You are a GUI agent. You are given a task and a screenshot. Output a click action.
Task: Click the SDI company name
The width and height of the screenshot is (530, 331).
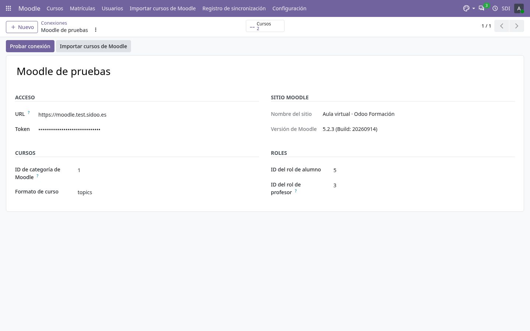(x=506, y=8)
